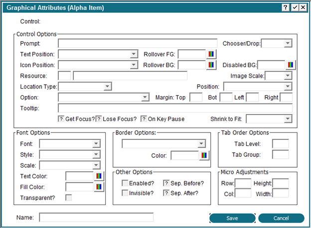
Task: Click the Row micro adjustment field
Action: (x=243, y=183)
